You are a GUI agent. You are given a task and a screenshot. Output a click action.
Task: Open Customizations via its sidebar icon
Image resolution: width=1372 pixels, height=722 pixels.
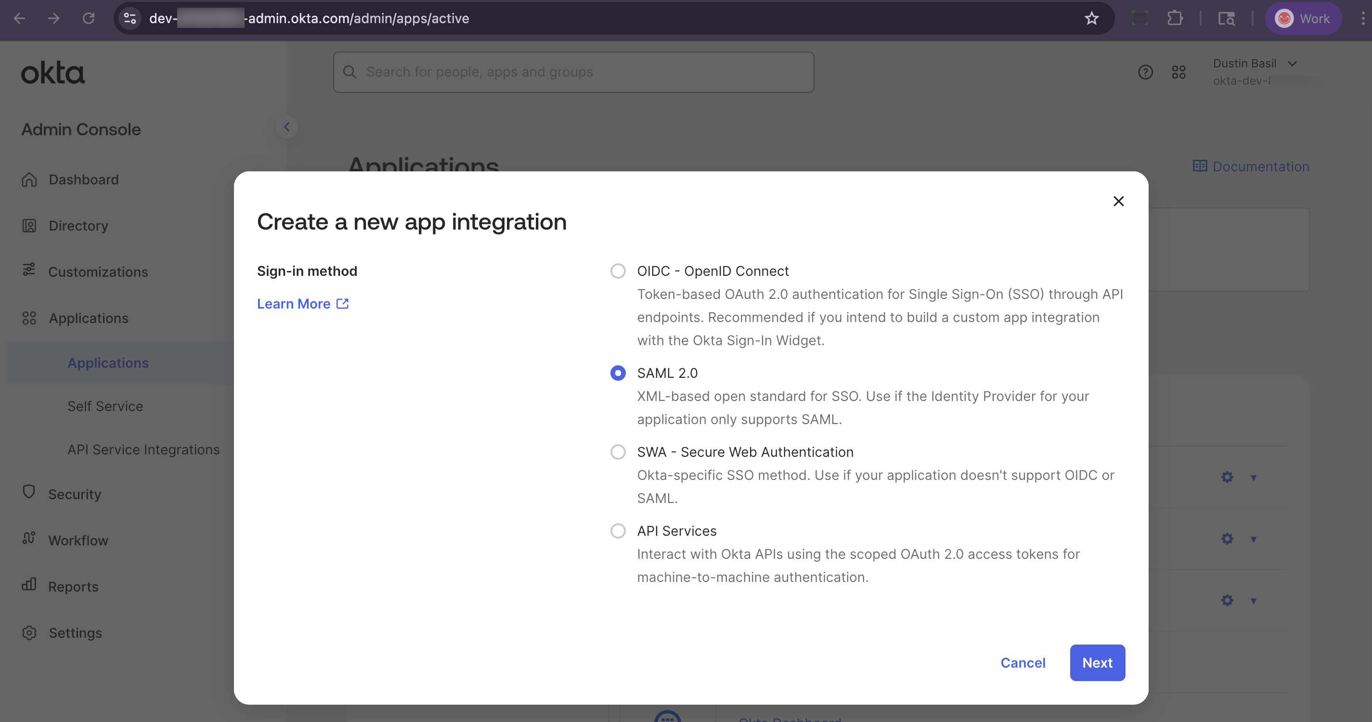click(x=29, y=271)
